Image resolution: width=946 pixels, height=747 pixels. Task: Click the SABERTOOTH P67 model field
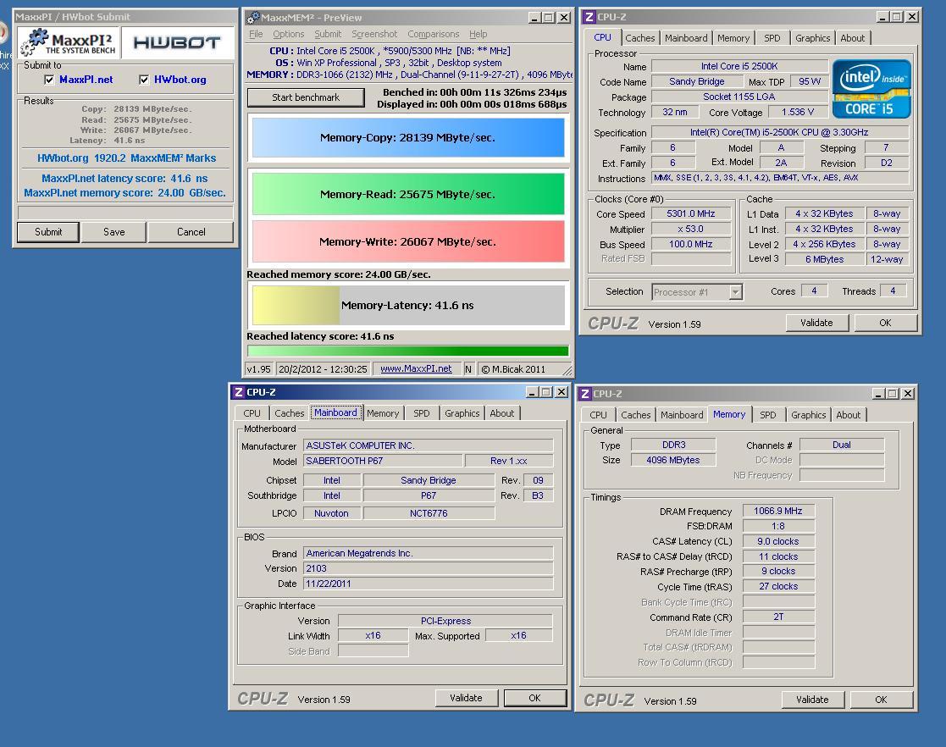pyautogui.click(x=383, y=461)
